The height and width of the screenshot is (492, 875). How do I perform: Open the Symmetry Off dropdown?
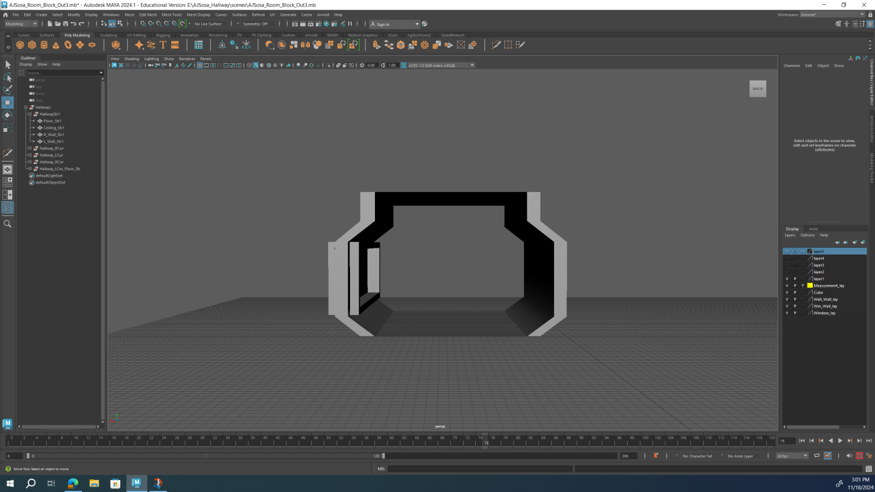pos(257,24)
